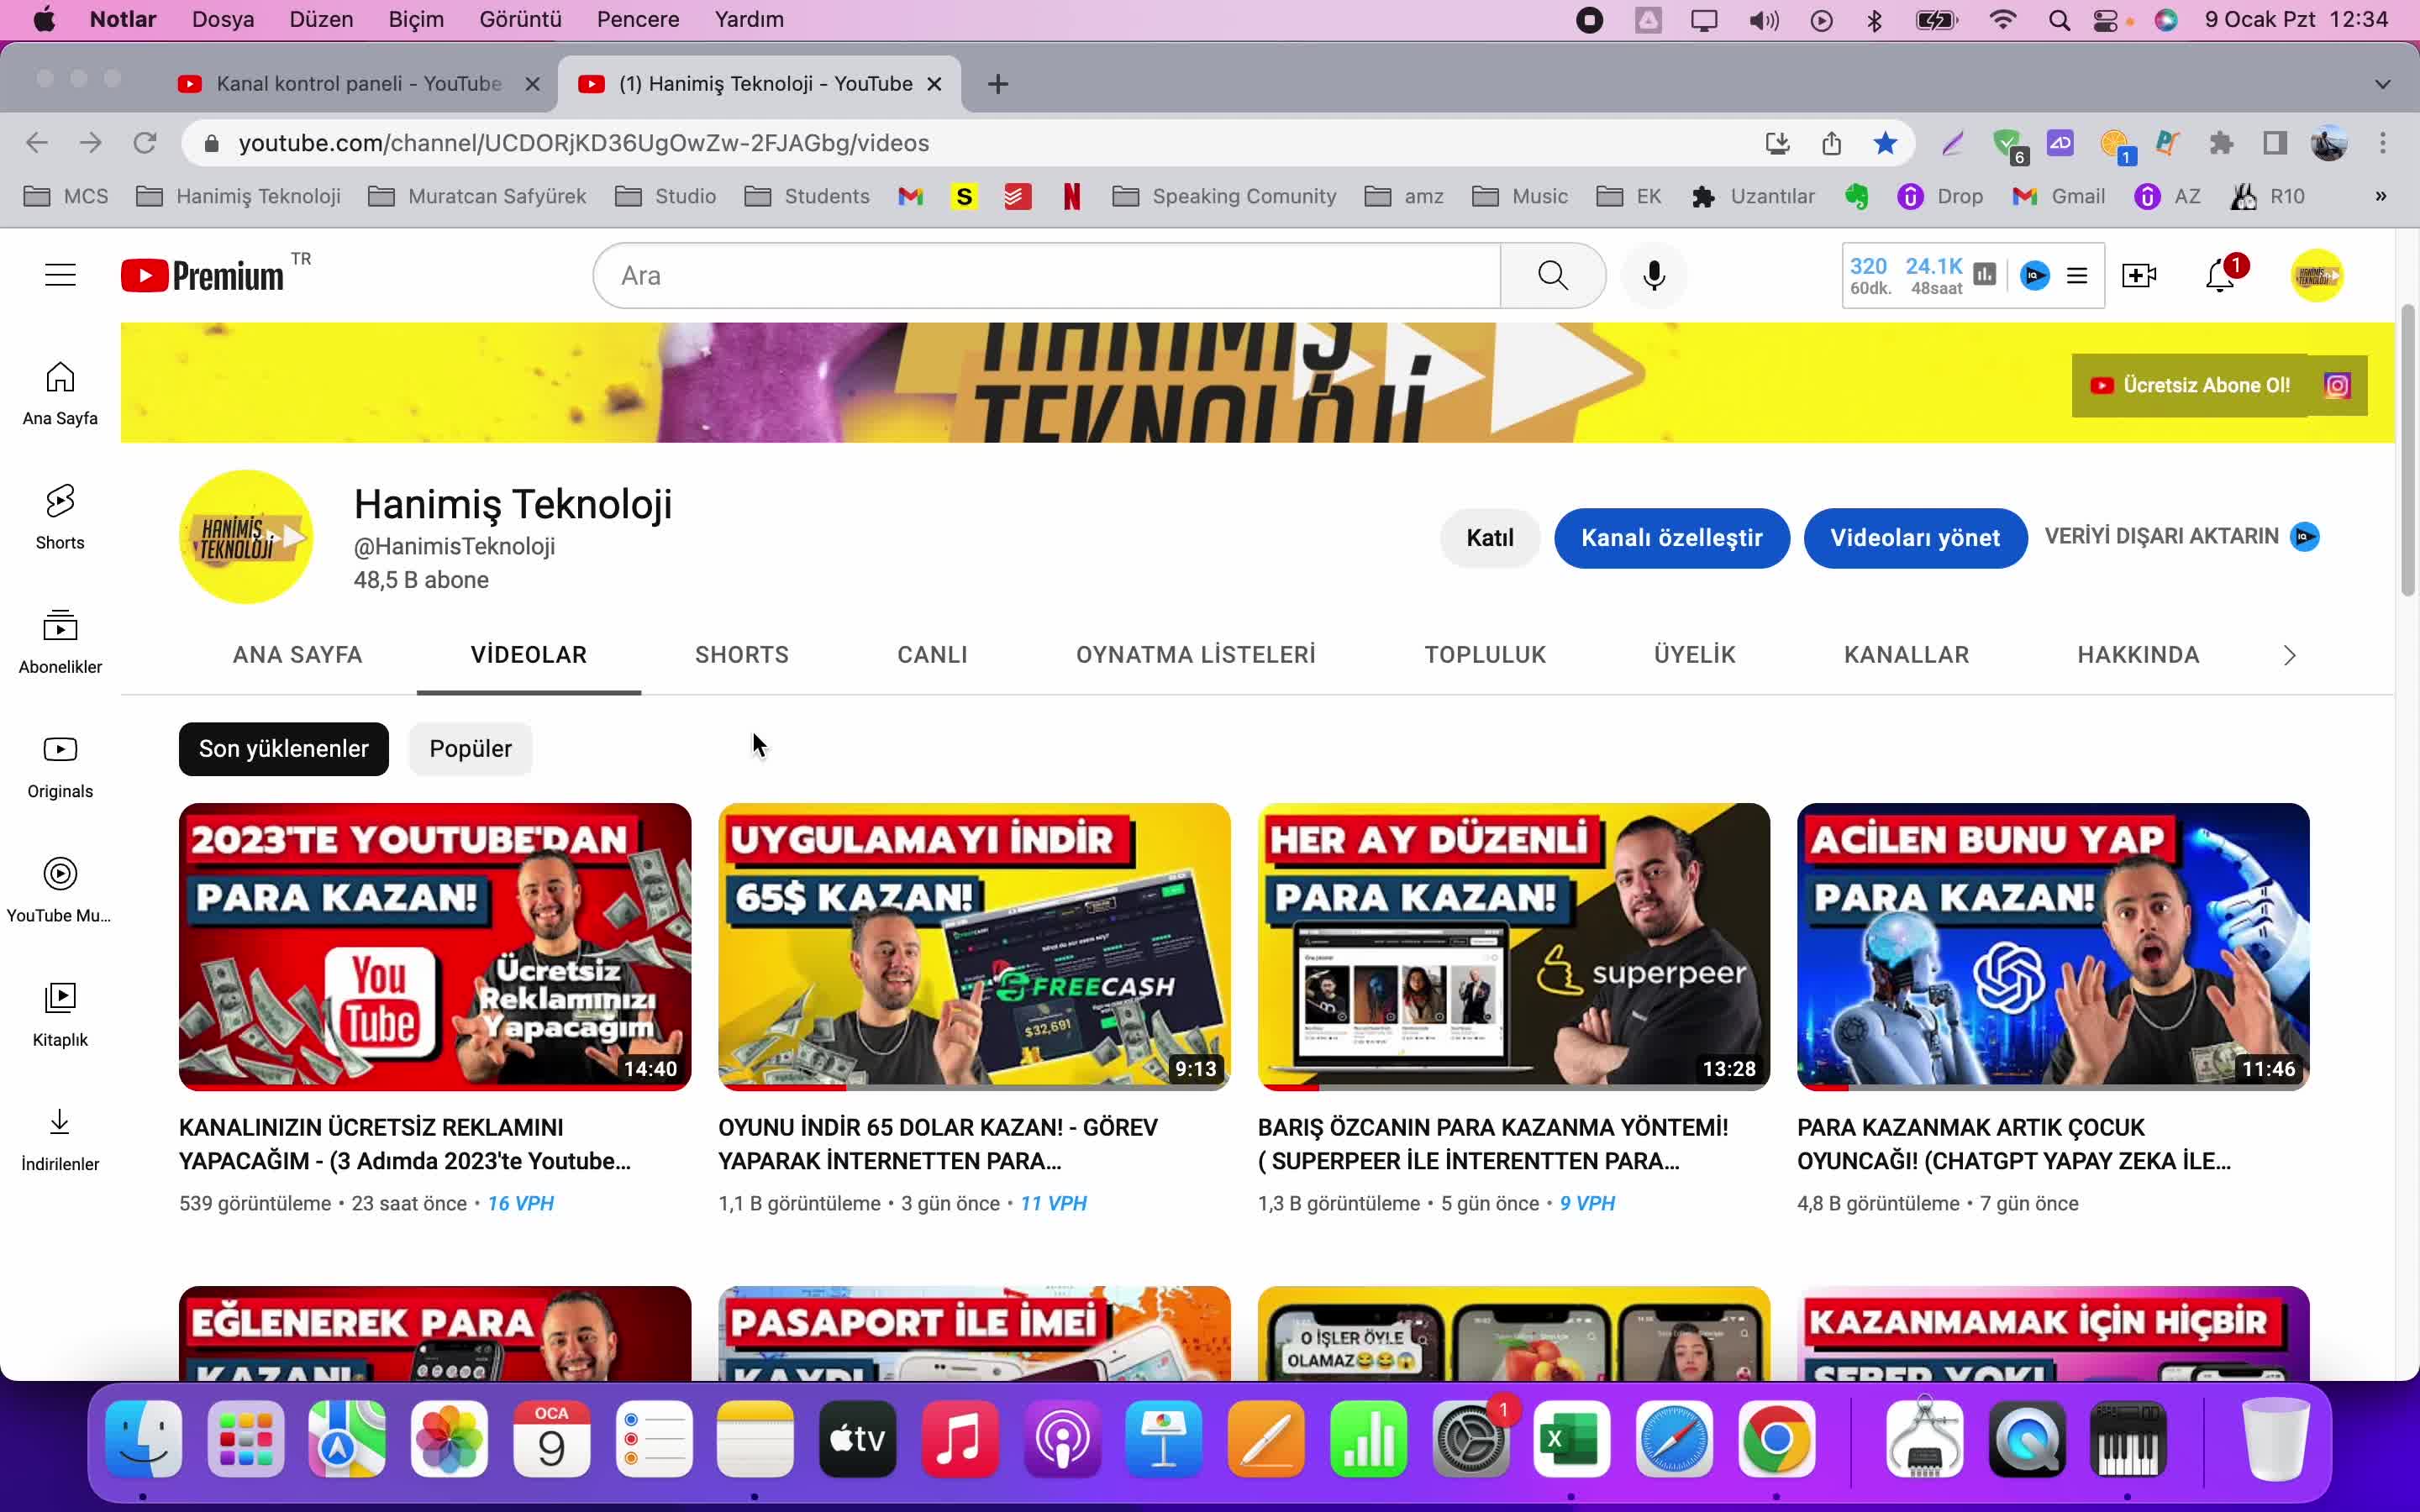Switch to ANA SAYFA channel tab
The height and width of the screenshot is (1512, 2420).
click(297, 655)
